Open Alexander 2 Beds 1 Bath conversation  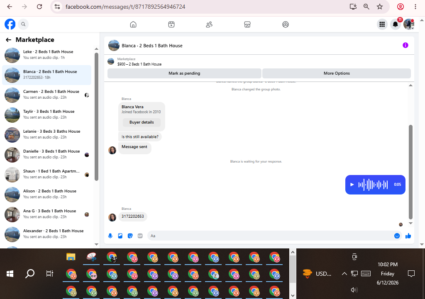pyautogui.click(x=46, y=234)
